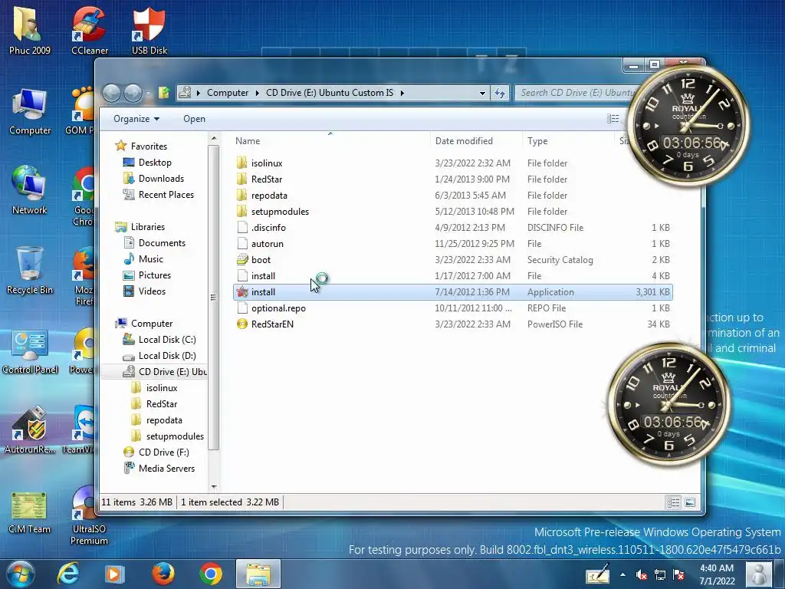
Task: Click the navigation pane scroll down arrow
Action: coord(214,486)
